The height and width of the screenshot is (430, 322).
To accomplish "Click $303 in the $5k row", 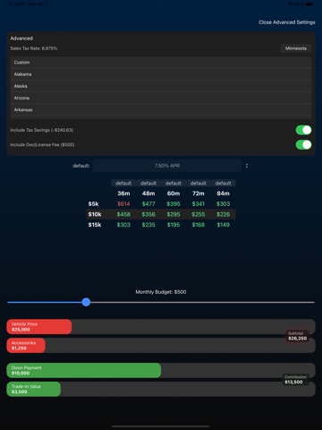I will 223,204.
